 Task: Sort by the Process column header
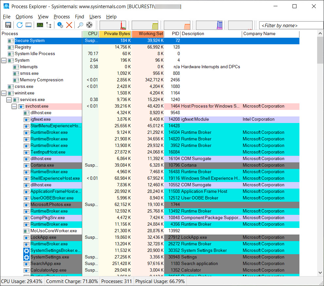[41, 34]
